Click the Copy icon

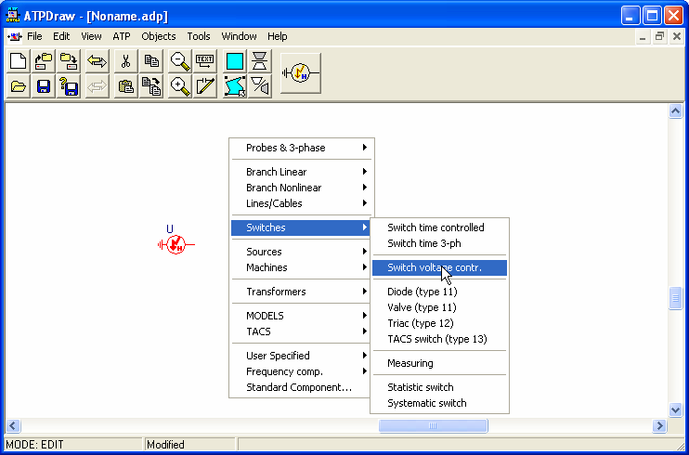point(151,60)
